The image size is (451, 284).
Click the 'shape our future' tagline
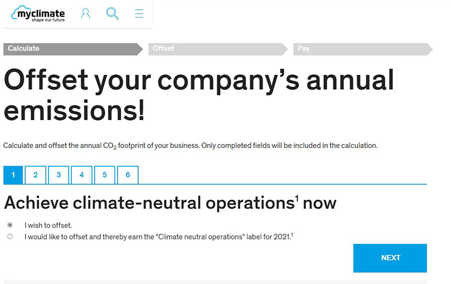pos(48,20)
